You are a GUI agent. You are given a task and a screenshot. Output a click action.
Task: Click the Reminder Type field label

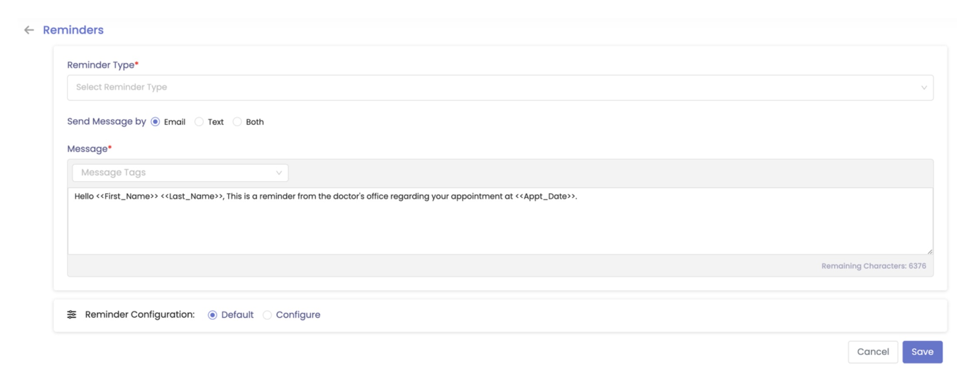pyautogui.click(x=101, y=65)
